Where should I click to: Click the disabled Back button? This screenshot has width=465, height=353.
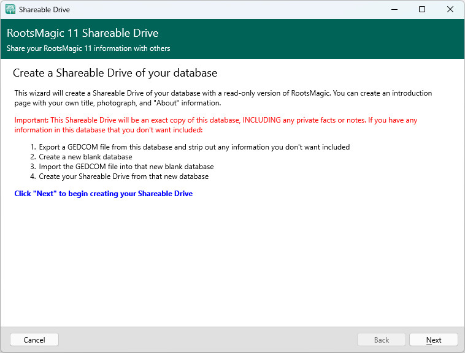pos(382,340)
